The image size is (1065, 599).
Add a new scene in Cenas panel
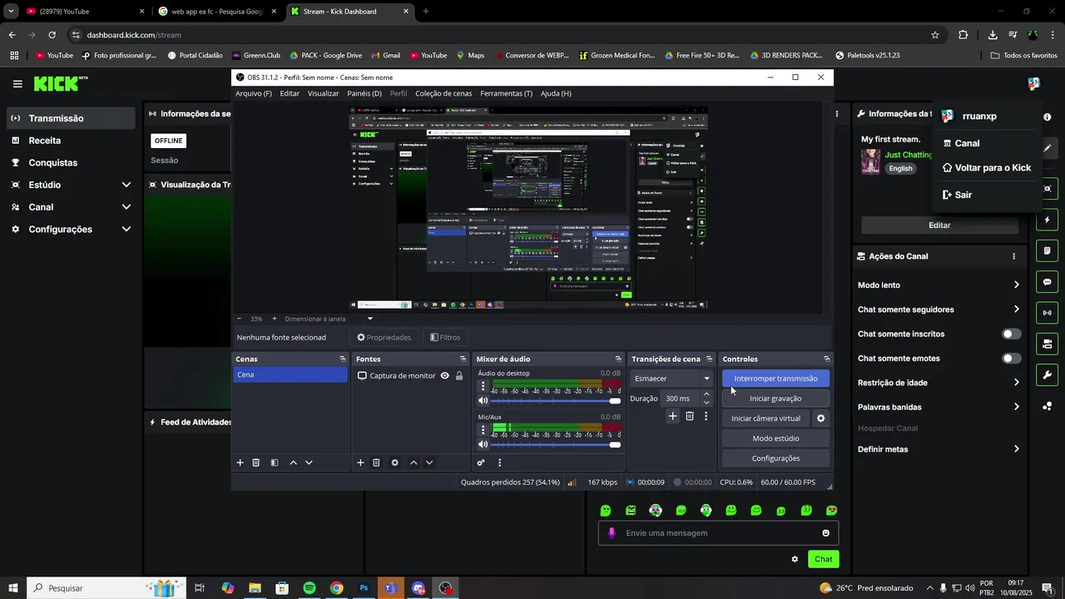(240, 463)
